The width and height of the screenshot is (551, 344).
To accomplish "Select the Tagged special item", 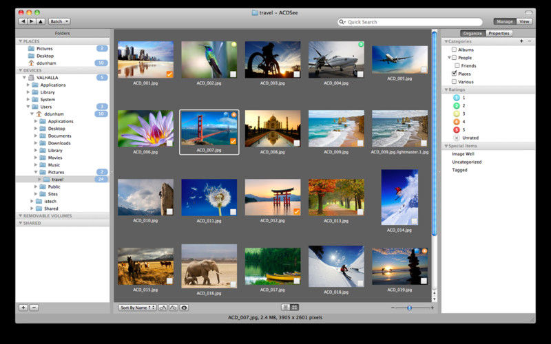I will (x=459, y=170).
